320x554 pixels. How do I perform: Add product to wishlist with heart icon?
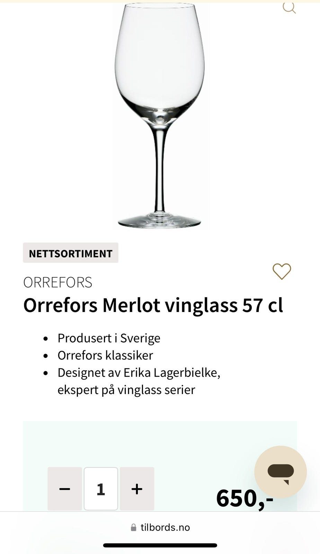pyautogui.click(x=282, y=271)
